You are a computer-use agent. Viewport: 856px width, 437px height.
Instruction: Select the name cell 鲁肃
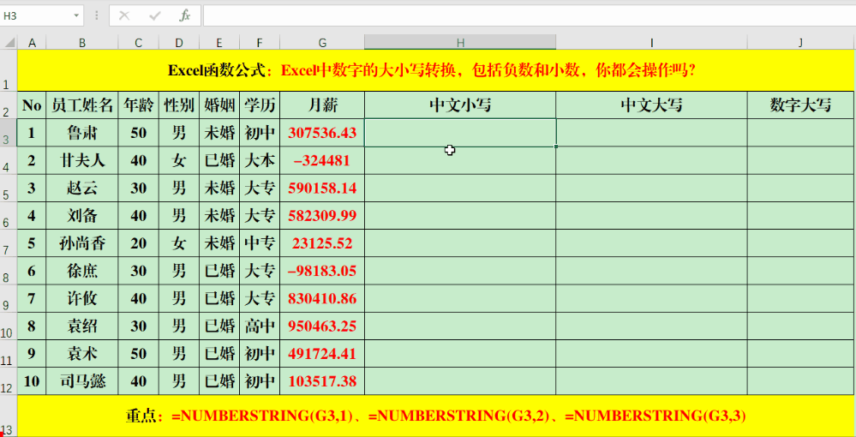pos(82,133)
